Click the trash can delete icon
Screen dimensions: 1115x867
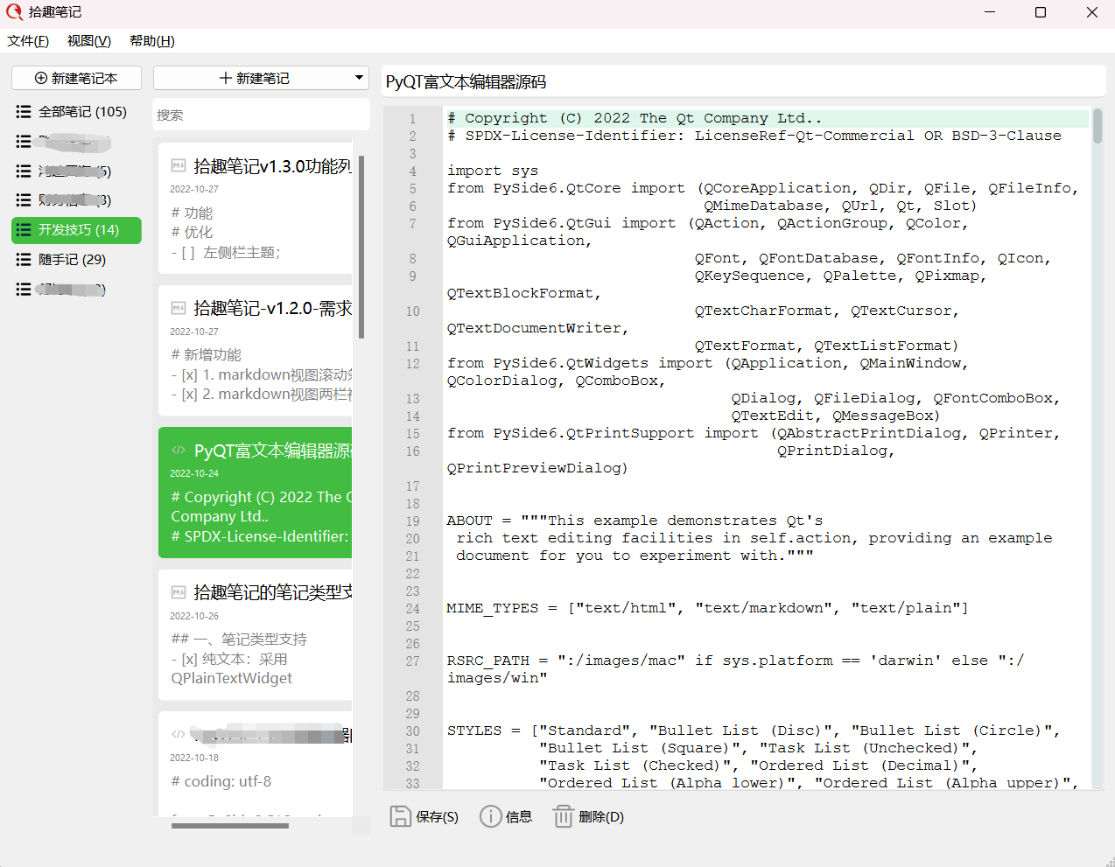click(563, 816)
